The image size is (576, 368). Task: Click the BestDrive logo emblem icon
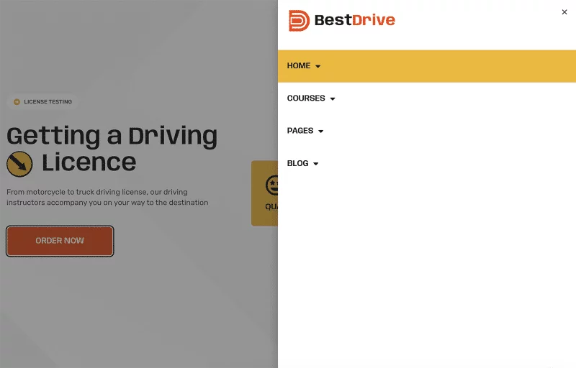[299, 21]
